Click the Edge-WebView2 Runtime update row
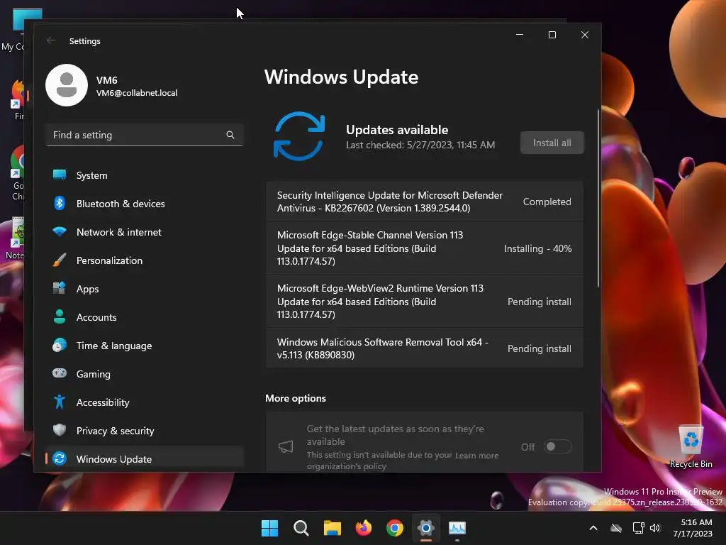The height and width of the screenshot is (545, 726). click(424, 301)
